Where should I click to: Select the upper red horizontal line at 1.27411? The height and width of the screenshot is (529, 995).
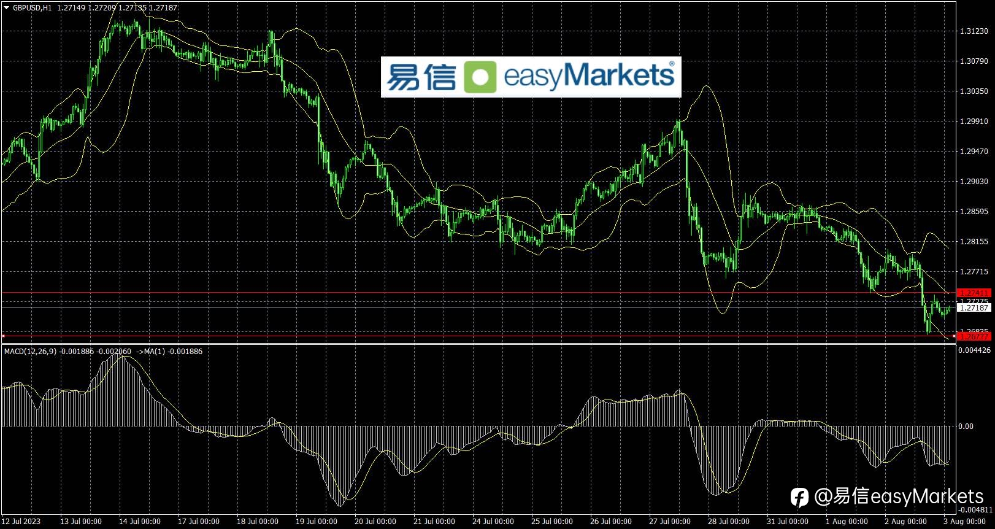pyautogui.click(x=478, y=293)
